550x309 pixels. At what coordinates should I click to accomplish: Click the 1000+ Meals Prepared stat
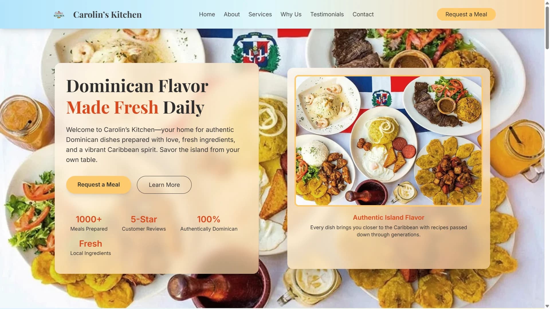pos(89,223)
